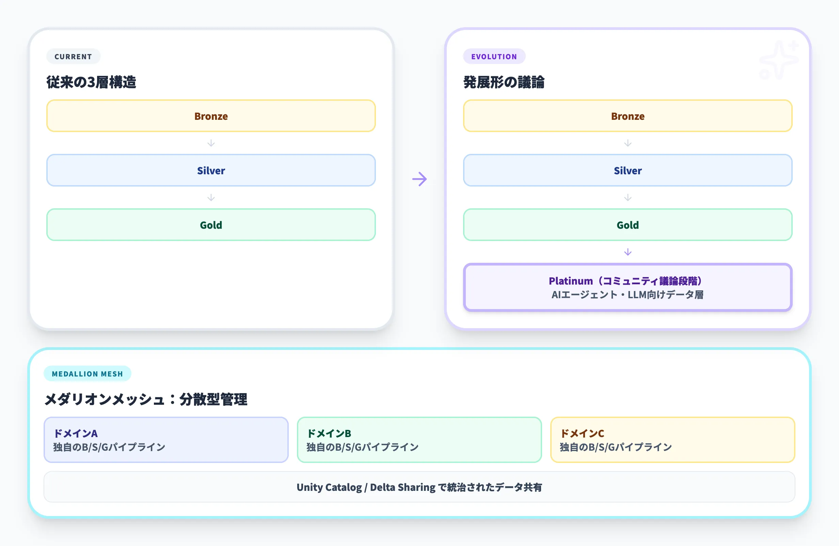The height and width of the screenshot is (546, 839).
Task: Select the Platinum layer box
Action: [628, 287]
